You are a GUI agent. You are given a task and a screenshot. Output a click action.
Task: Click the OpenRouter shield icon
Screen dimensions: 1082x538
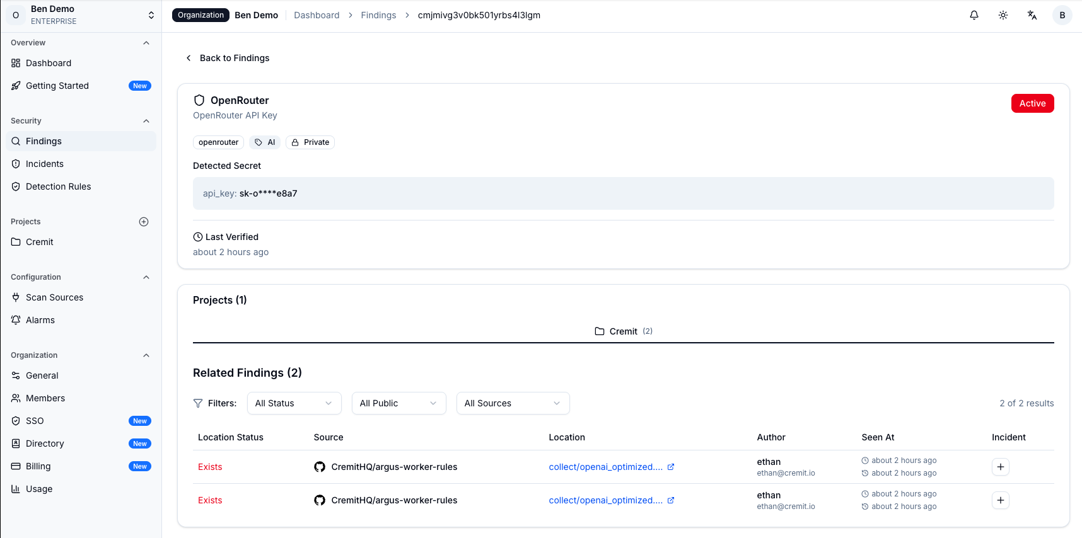coord(199,100)
